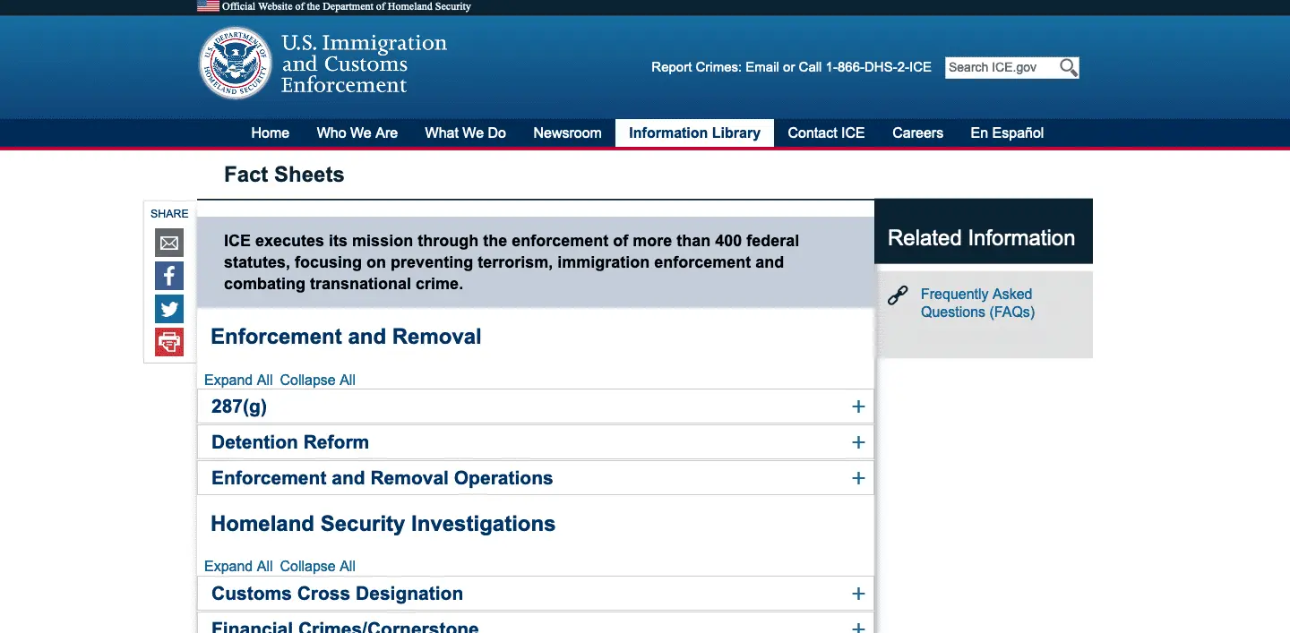Collapse All under Enforcement and Removal

click(318, 380)
